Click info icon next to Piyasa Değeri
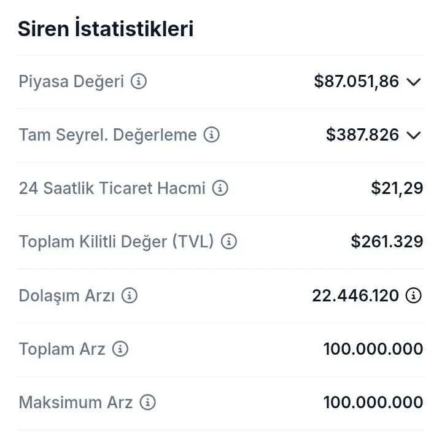The width and height of the screenshot is (442, 434). click(138, 82)
